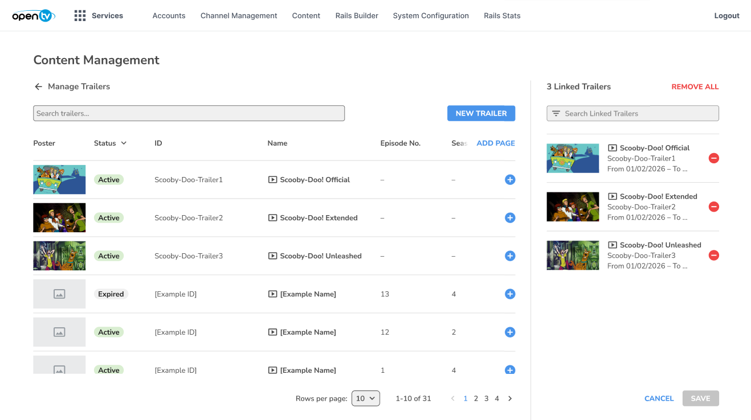Click the Expired status badge
Viewport: 751px width, 420px height.
click(111, 294)
